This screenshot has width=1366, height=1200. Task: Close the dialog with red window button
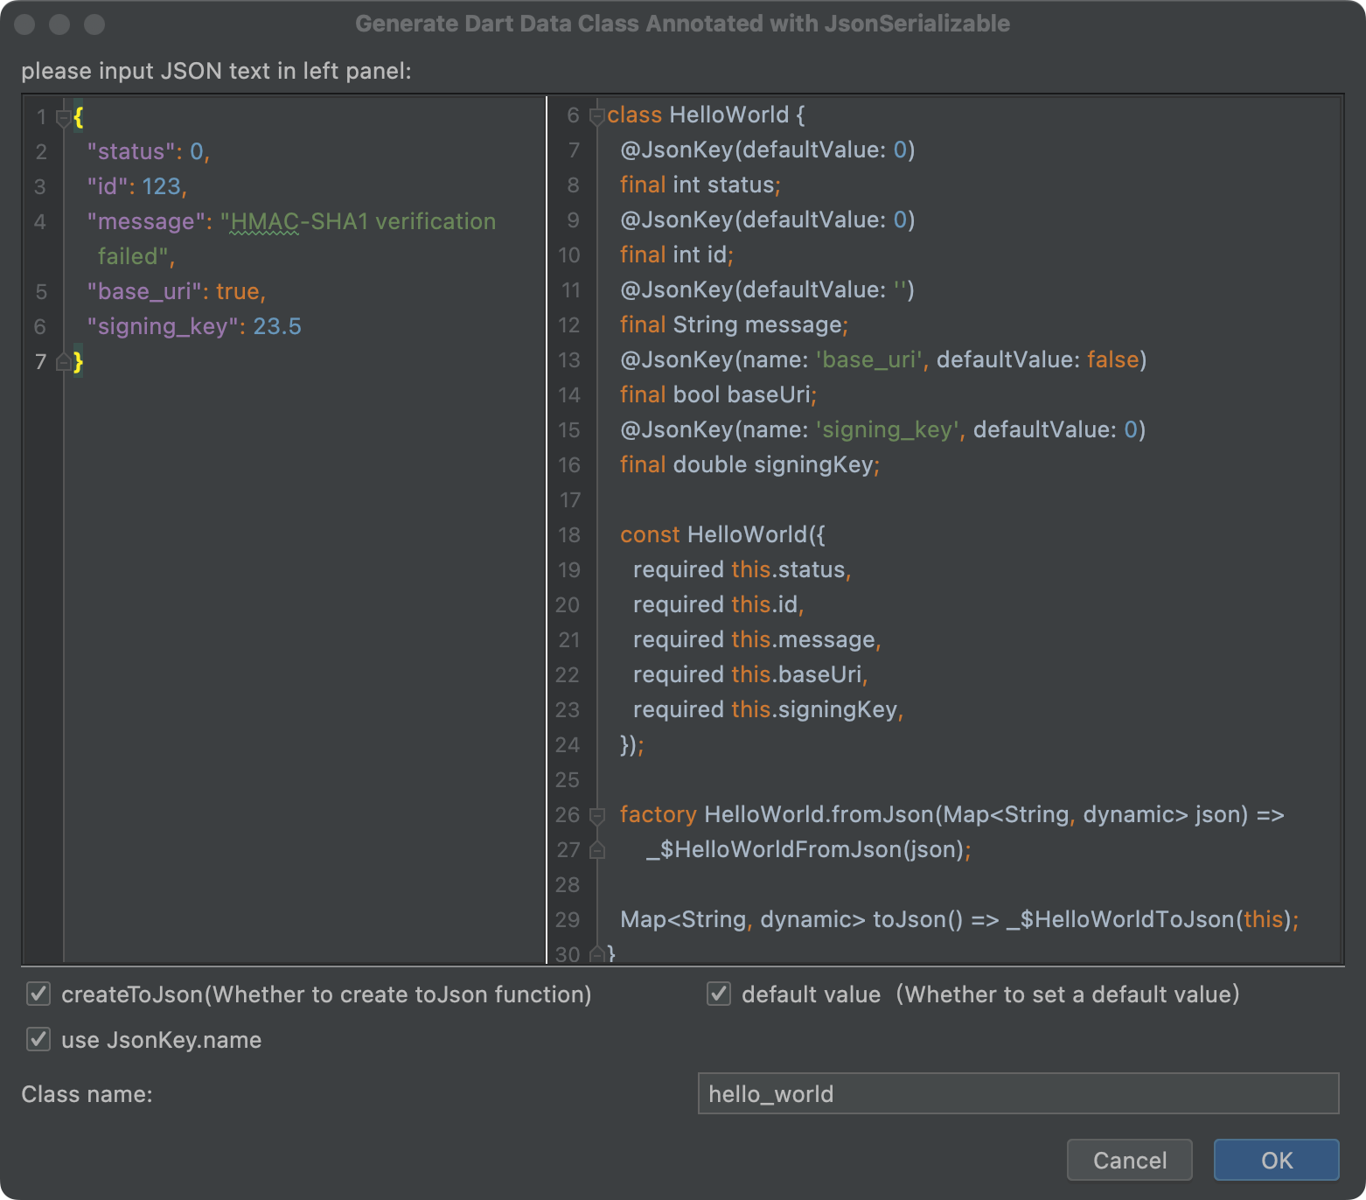(24, 24)
